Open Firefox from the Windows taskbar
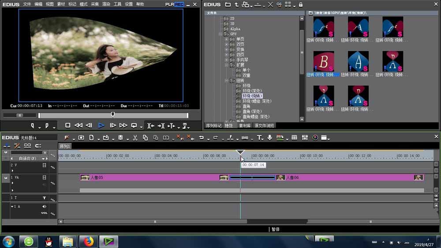441x248 pixels. tap(88, 241)
